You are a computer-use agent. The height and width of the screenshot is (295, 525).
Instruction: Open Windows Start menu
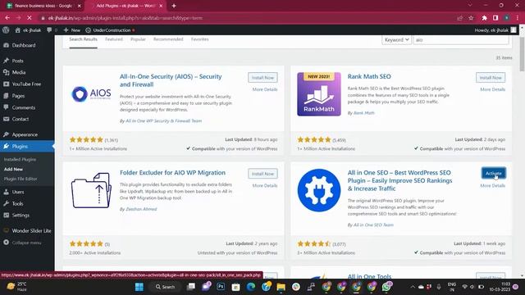pyautogui.click(x=139, y=287)
